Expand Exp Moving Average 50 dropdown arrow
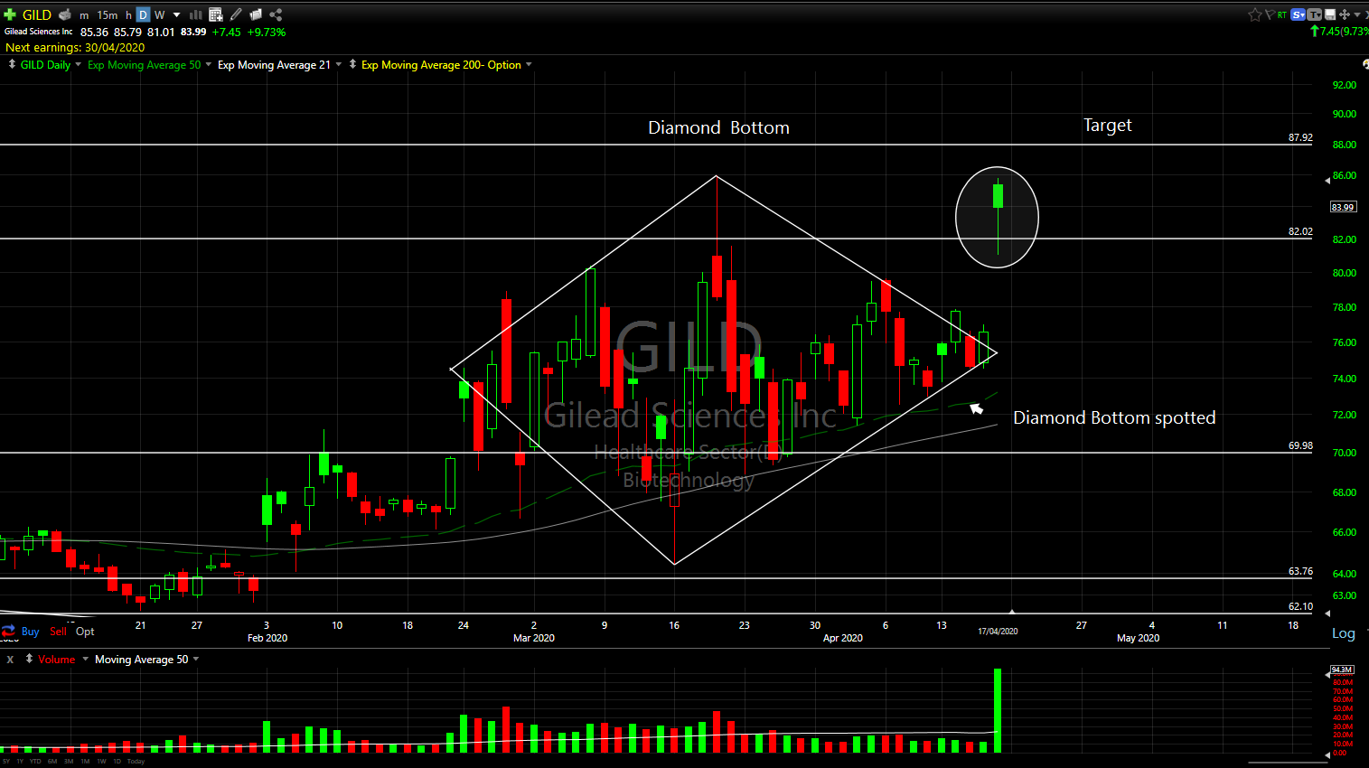The height and width of the screenshot is (768, 1369). [x=209, y=64]
